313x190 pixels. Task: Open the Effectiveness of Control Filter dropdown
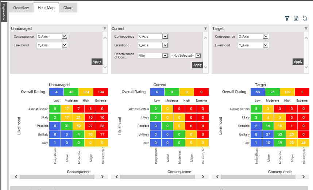pos(152,56)
